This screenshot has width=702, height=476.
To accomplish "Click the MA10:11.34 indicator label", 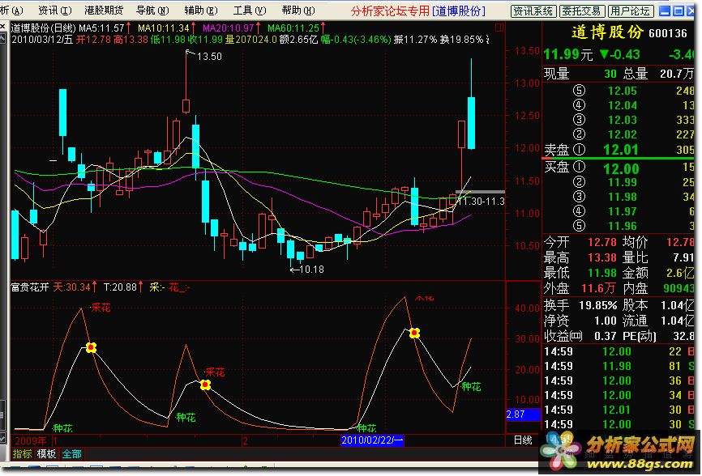I will click(x=164, y=28).
